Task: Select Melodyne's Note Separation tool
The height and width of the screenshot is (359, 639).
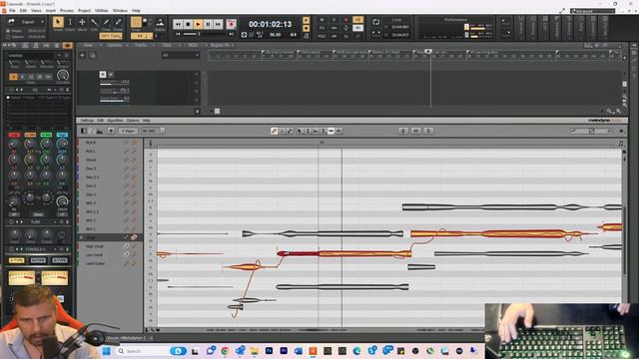Action: point(338,131)
